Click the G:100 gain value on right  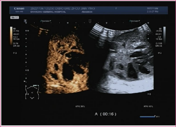[159, 44]
